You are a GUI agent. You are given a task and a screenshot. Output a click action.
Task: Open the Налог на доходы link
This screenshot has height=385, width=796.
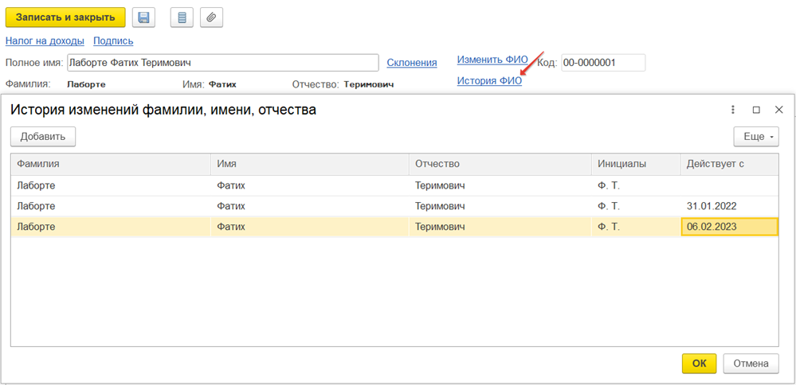[45, 41]
